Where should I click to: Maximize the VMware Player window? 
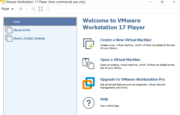tap(162, 2)
